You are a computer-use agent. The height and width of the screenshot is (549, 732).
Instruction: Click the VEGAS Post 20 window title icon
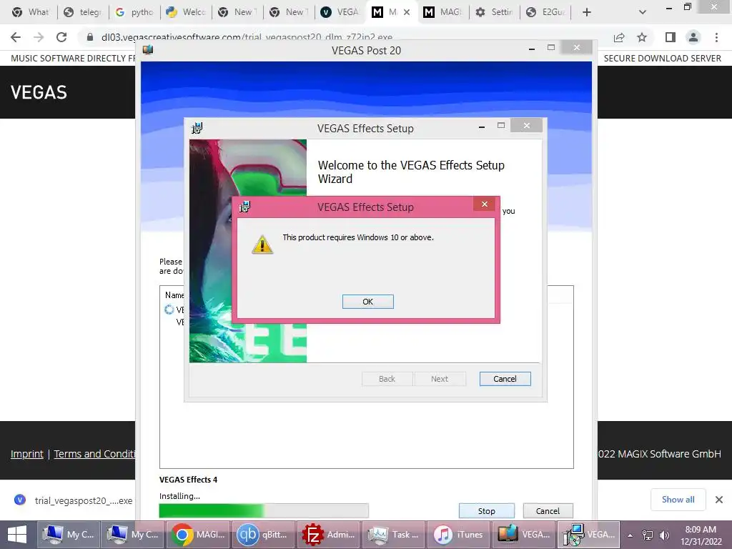click(x=148, y=50)
